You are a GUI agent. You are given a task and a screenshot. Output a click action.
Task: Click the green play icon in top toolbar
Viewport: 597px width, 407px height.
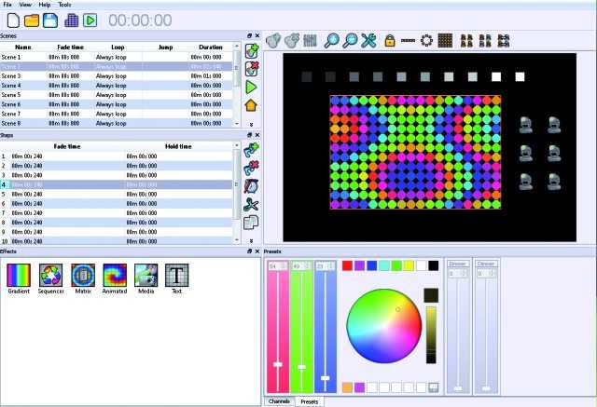click(x=90, y=20)
